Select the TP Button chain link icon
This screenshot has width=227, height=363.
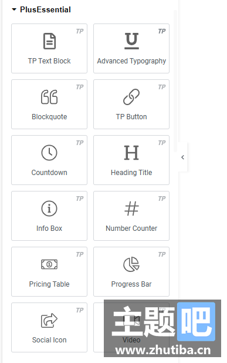point(131,97)
